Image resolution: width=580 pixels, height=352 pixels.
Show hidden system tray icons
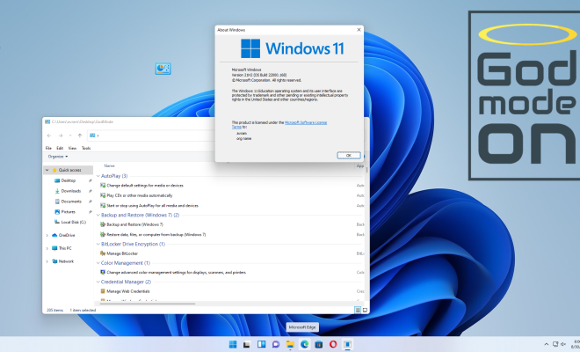(x=546, y=344)
